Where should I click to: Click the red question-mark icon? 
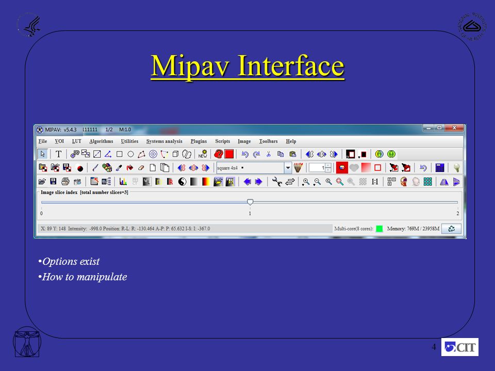coord(218,154)
